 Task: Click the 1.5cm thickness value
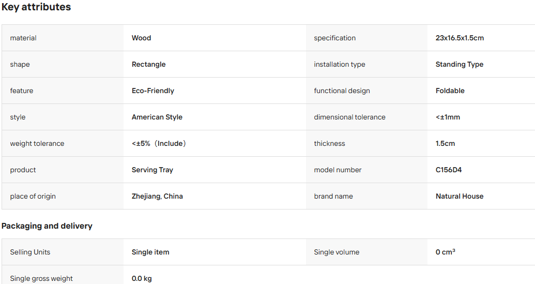coord(445,143)
